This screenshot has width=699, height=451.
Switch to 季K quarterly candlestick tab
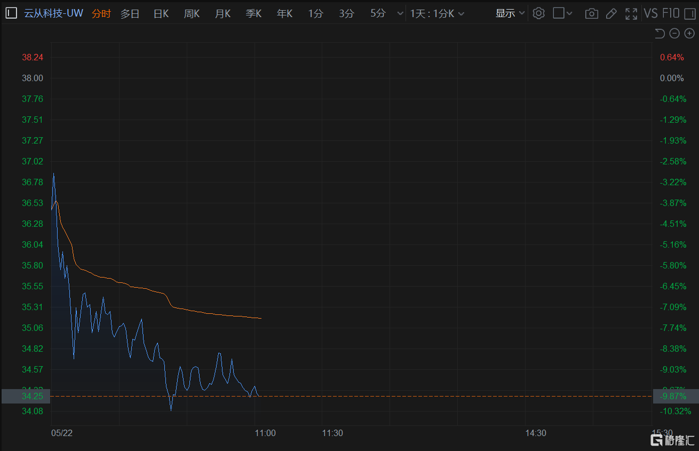click(x=253, y=14)
